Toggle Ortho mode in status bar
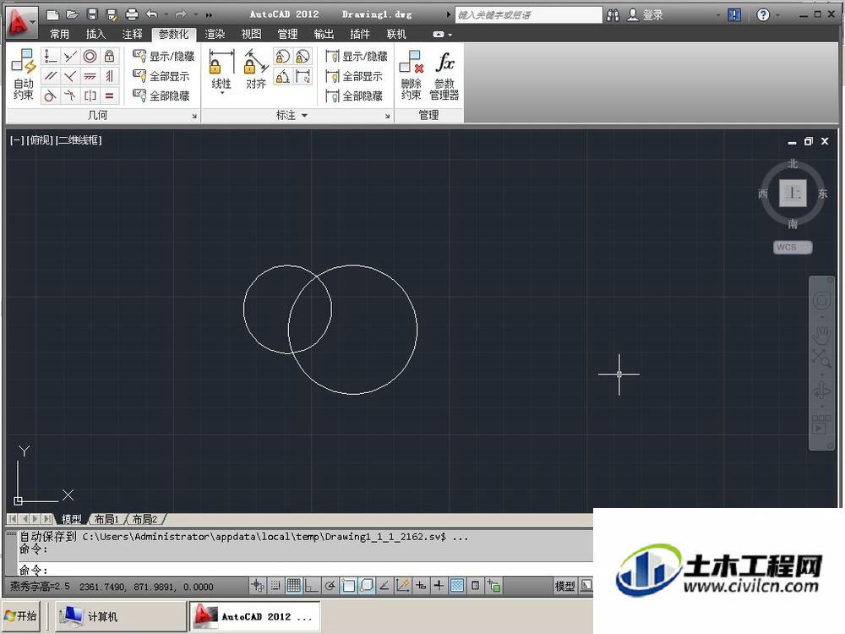The width and height of the screenshot is (845, 634). [x=312, y=586]
